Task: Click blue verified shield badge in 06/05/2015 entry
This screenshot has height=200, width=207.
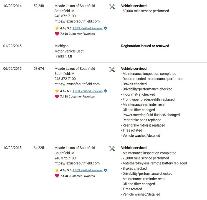Action: click(105, 91)
